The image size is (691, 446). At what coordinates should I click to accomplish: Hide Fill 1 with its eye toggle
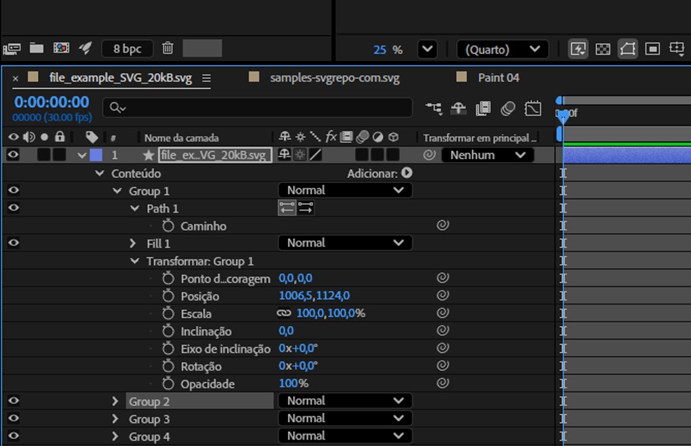pyautogui.click(x=13, y=243)
